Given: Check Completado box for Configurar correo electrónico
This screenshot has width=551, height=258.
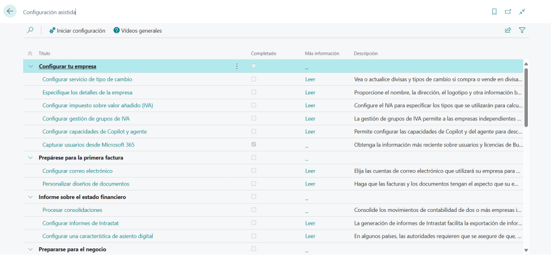Looking at the screenshot, I should coord(253,171).
